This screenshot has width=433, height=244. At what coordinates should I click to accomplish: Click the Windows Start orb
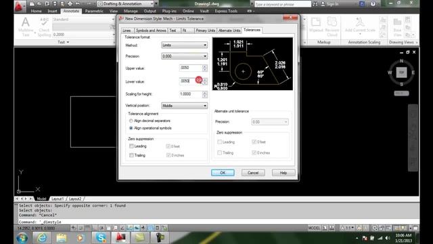(x=22, y=238)
